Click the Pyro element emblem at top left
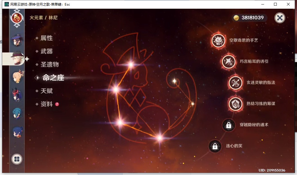297x175 pixels. click(17, 18)
